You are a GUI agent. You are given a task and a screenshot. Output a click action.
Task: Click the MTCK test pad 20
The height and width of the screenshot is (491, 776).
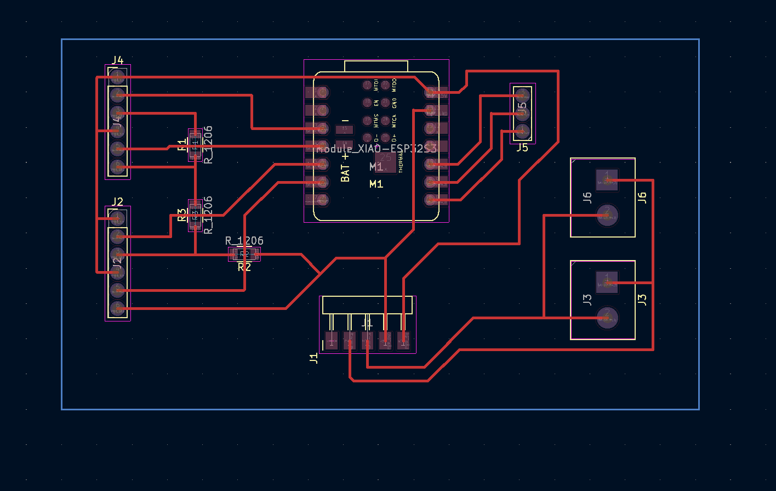click(x=386, y=120)
